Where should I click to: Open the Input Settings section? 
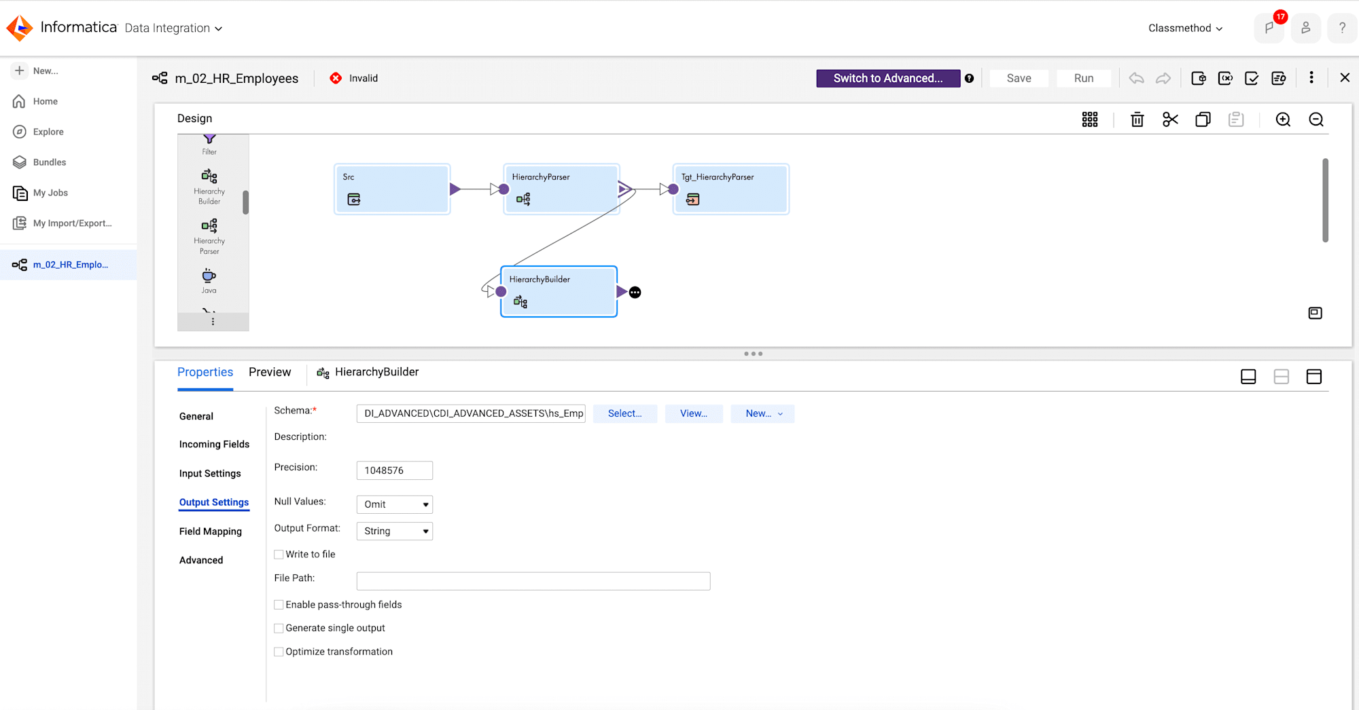(210, 473)
